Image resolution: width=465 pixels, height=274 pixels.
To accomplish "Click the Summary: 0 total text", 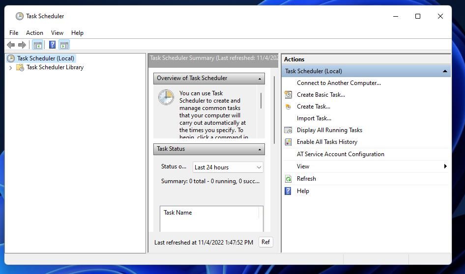I will coord(210,181).
